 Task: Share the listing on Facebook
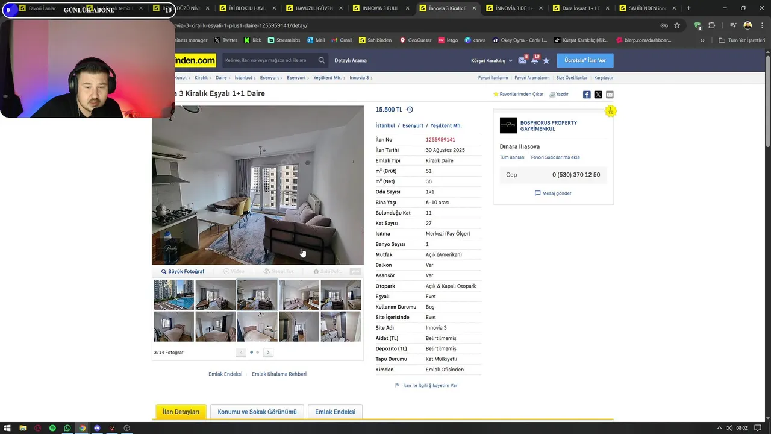tap(587, 95)
